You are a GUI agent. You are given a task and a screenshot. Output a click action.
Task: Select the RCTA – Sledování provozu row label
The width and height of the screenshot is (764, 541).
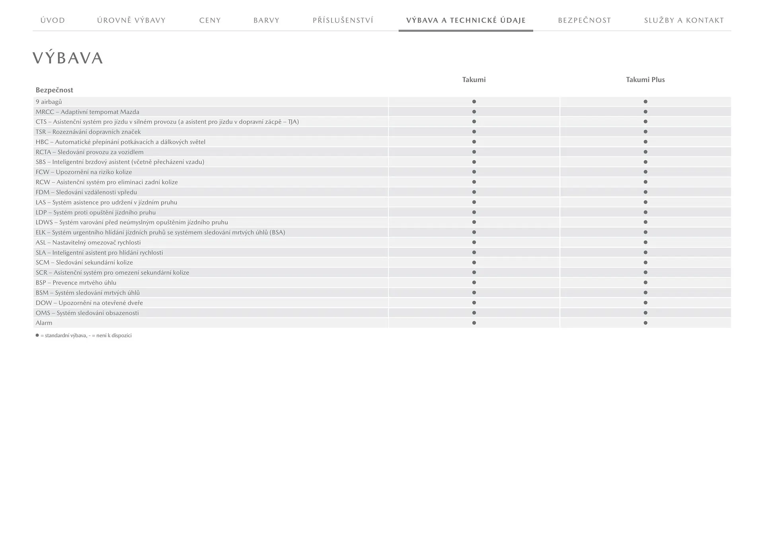pos(90,152)
